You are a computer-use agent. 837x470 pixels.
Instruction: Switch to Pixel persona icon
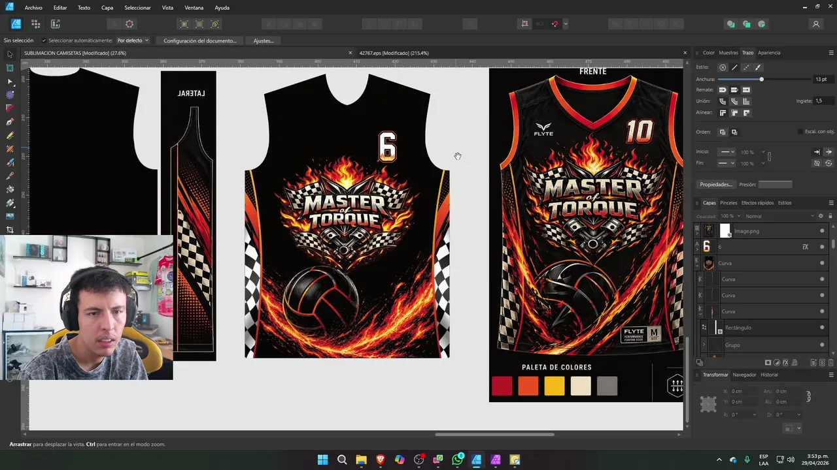click(35, 24)
